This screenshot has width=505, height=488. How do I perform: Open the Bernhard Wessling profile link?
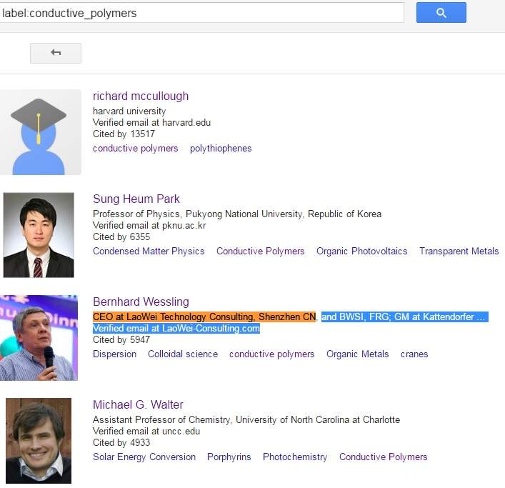[x=141, y=302]
